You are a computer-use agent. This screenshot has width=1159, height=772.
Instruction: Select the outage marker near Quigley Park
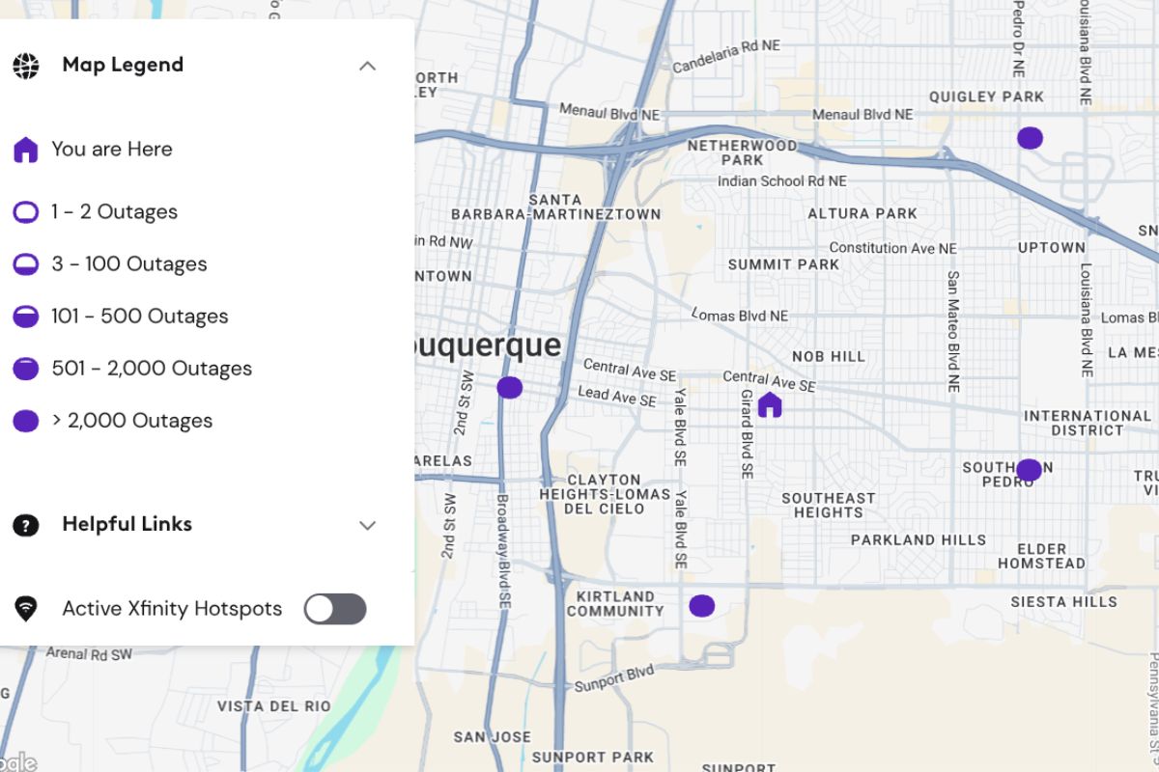click(x=1030, y=138)
